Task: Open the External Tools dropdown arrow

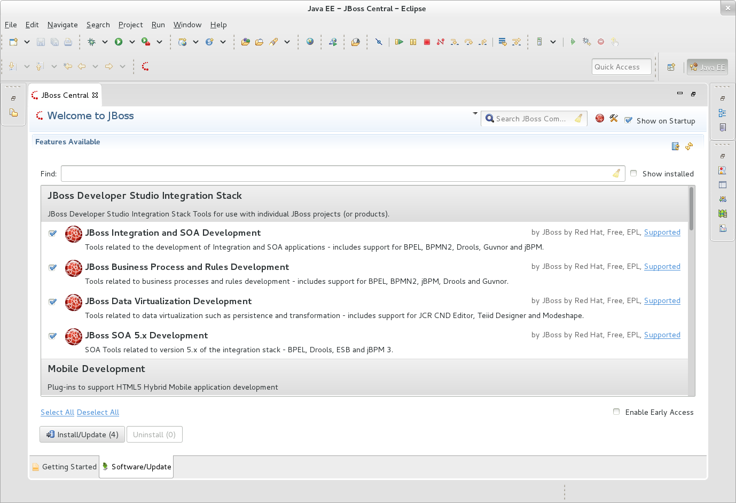Action: (x=159, y=42)
